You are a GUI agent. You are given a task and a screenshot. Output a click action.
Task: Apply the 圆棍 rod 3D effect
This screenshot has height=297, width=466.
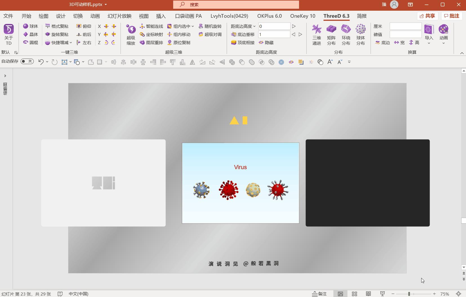[30, 42]
